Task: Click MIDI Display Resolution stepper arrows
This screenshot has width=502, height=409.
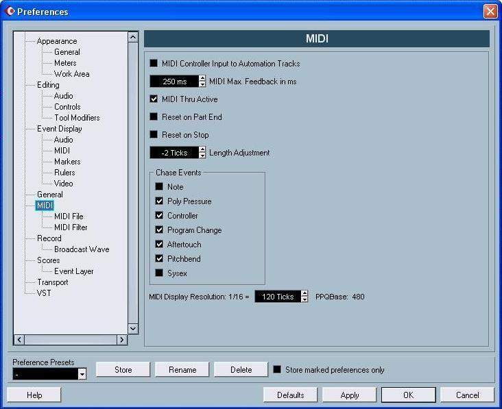Action: [304, 297]
